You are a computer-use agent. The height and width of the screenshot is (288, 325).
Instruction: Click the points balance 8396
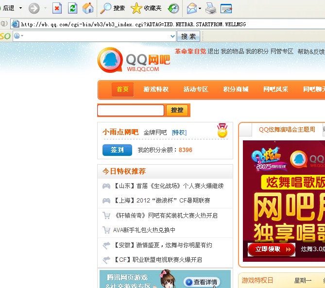186,150
